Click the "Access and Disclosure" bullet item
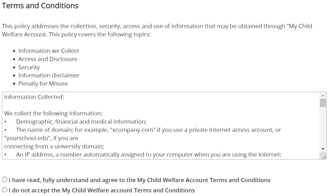Image resolution: width=332 pixels, height=196 pixels. 48,59
